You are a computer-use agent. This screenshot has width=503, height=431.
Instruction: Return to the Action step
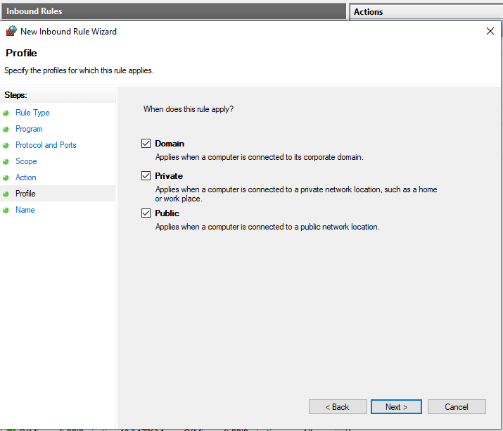click(25, 177)
